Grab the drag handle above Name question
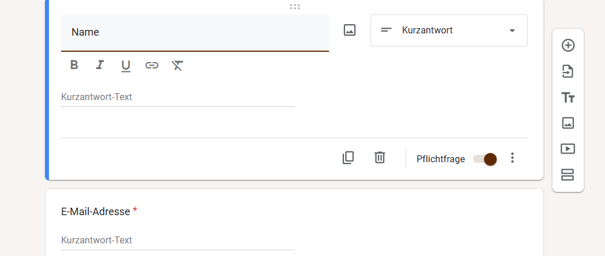 tap(295, 6)
